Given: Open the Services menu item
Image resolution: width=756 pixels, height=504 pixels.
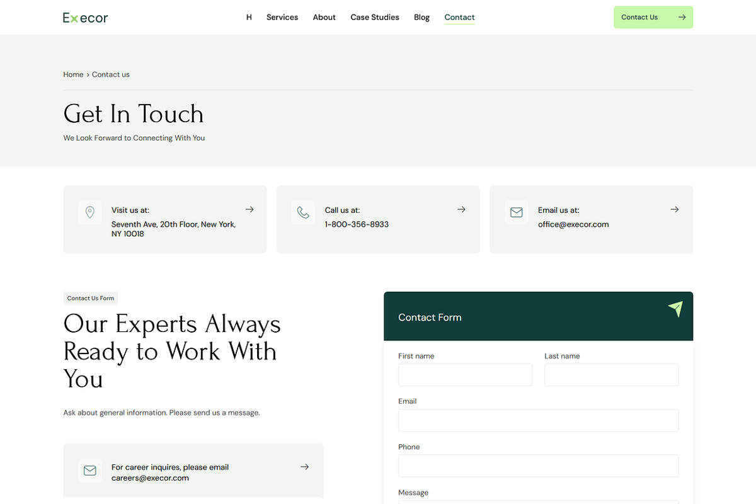Looking at the screenshot, I should pos(282,18).
